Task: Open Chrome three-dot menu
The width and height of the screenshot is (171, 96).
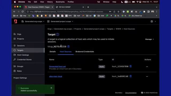Action: point(157,11)
